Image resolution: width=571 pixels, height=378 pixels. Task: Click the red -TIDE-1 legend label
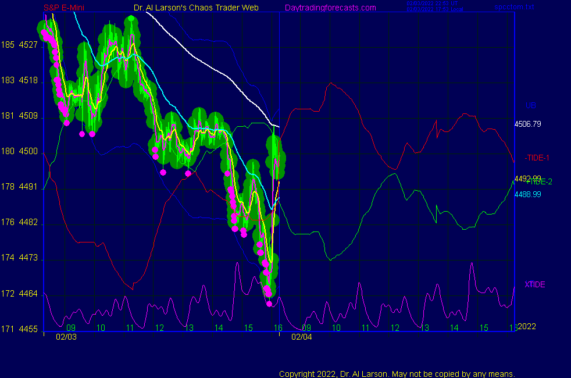tap(537, 158)
